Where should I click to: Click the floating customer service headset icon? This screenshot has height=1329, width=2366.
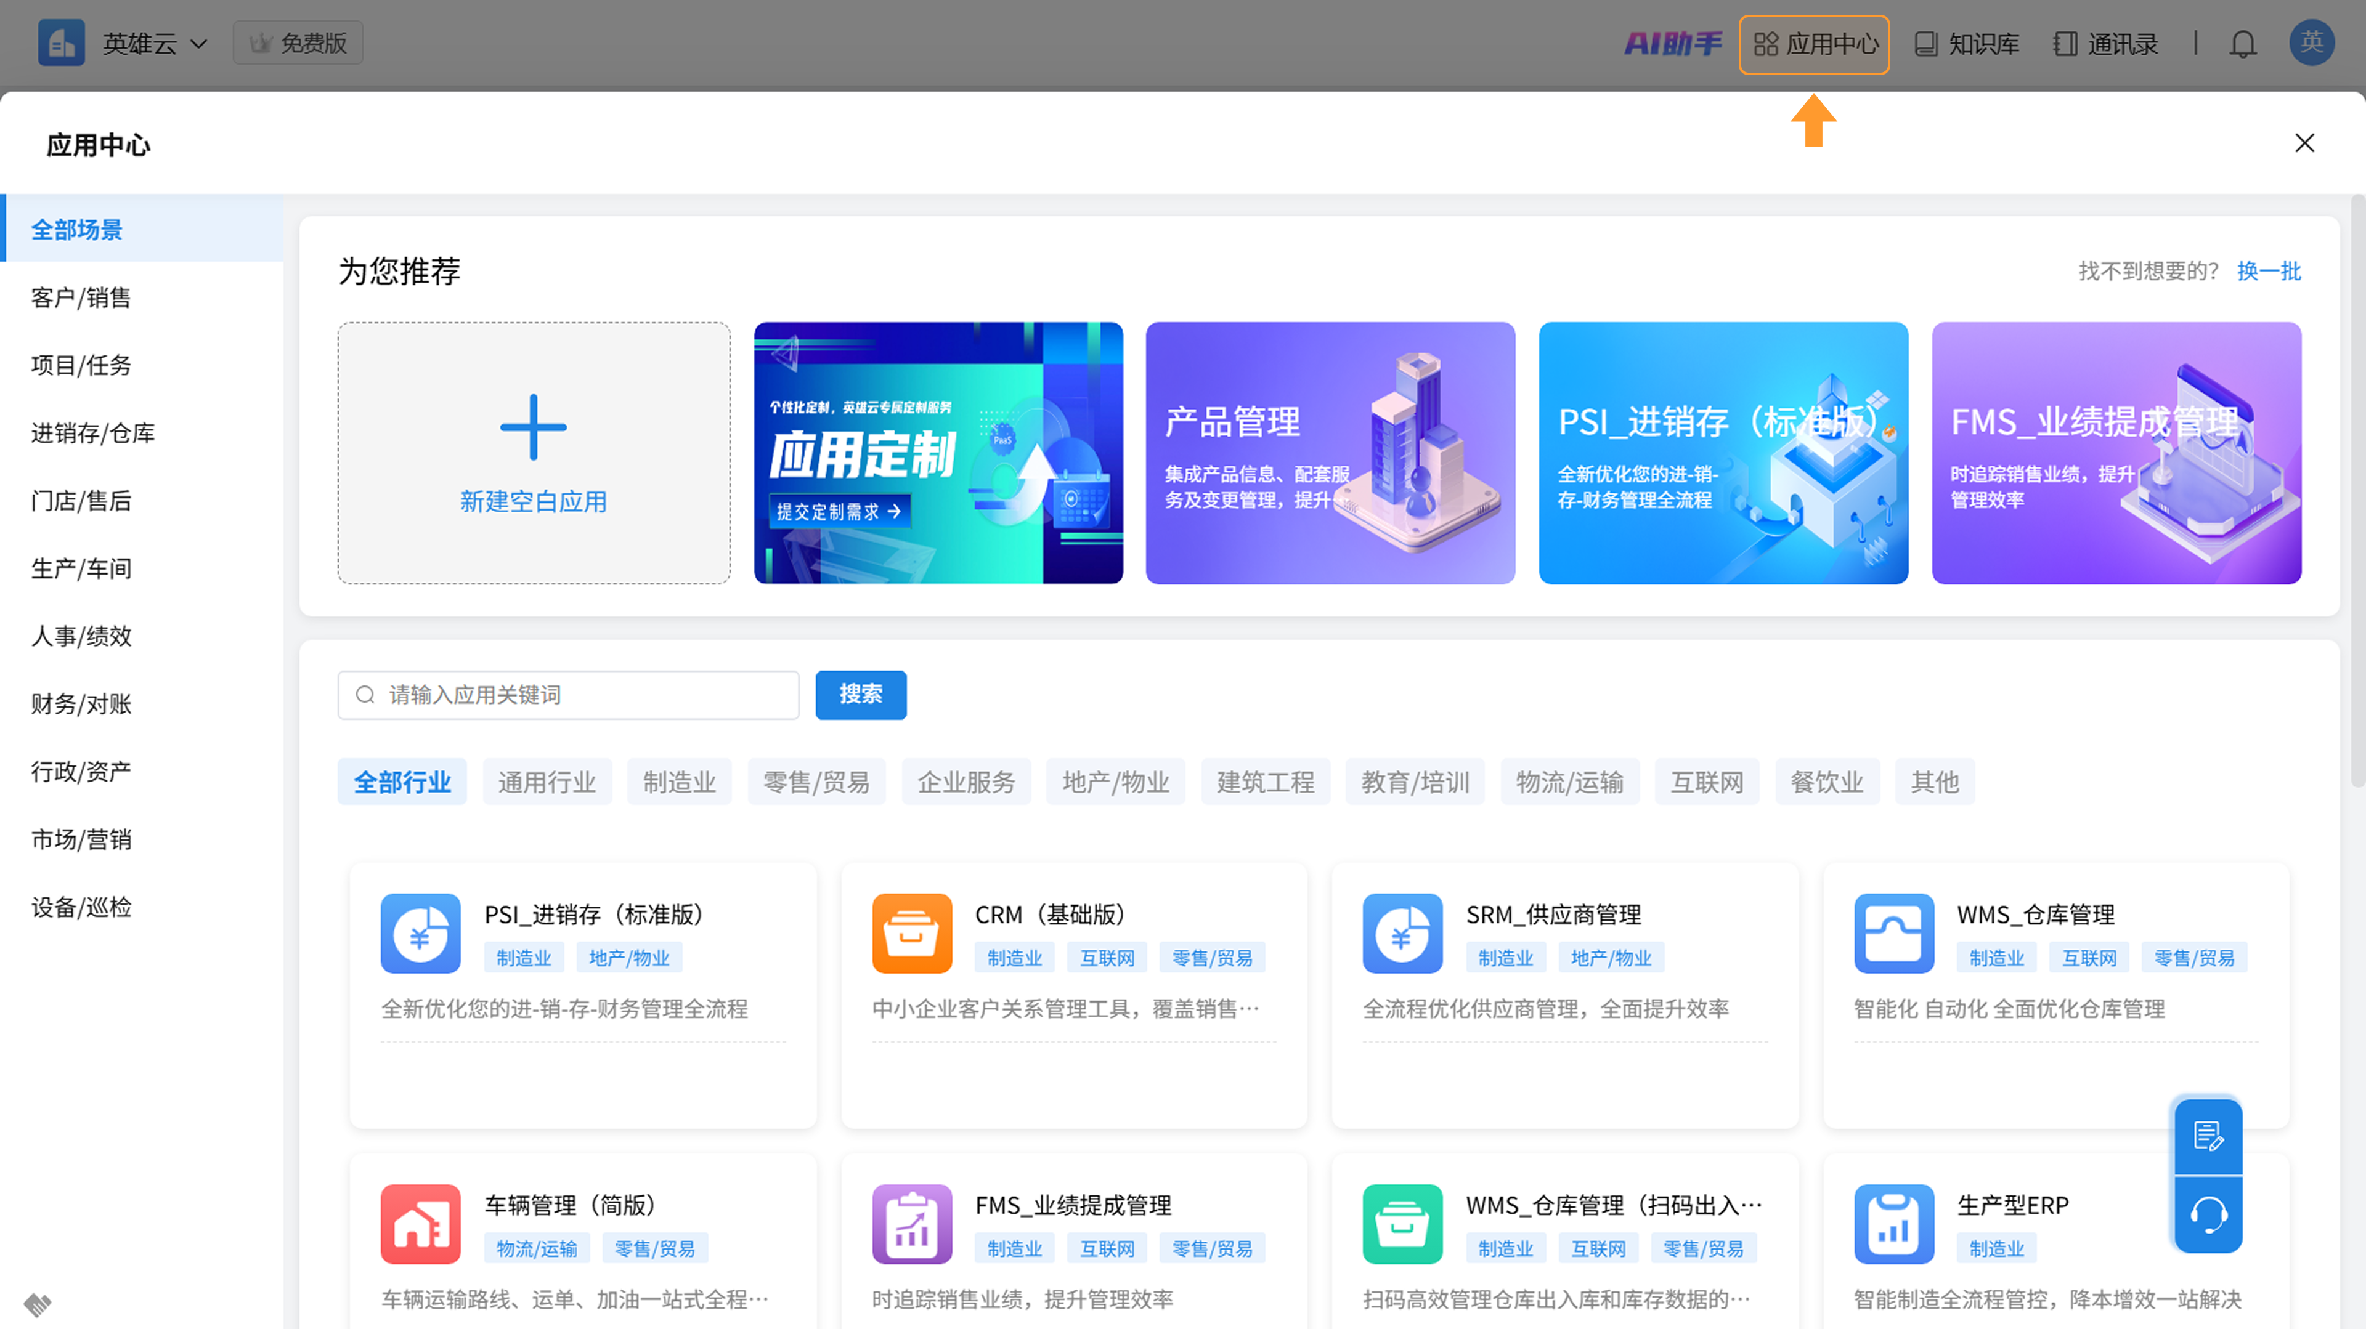coord(2208,1215)
